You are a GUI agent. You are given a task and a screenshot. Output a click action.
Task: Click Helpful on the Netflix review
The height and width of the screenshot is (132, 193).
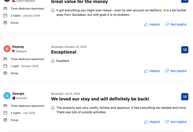(x=152, y=24)
